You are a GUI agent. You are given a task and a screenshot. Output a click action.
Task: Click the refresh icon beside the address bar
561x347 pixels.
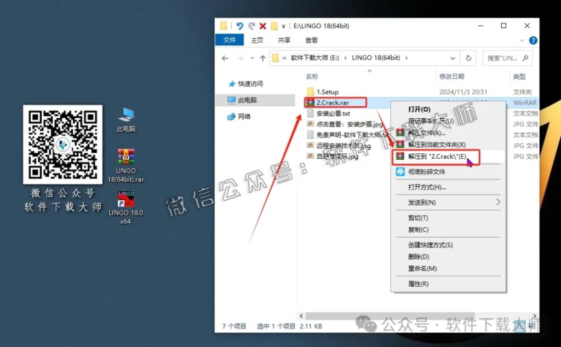468,58
